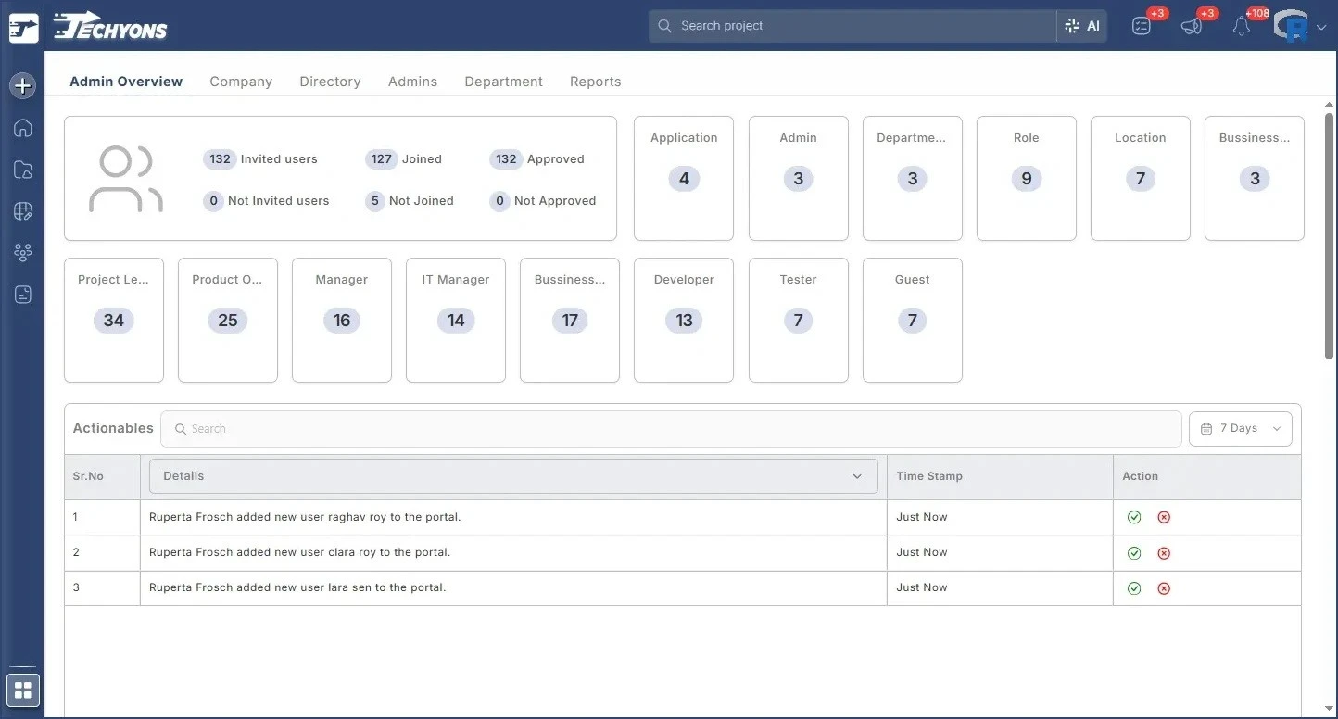Click the Techyons logo
1338x719 pixels.
coord(108,26)
